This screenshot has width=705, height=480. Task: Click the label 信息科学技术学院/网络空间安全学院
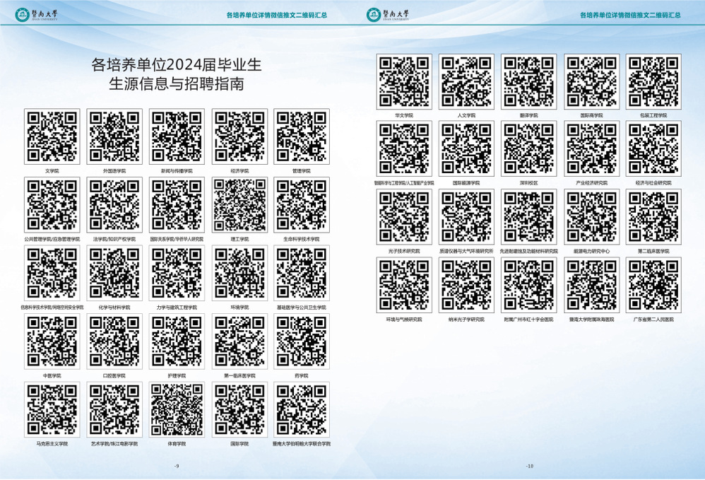tap(52, 308)
